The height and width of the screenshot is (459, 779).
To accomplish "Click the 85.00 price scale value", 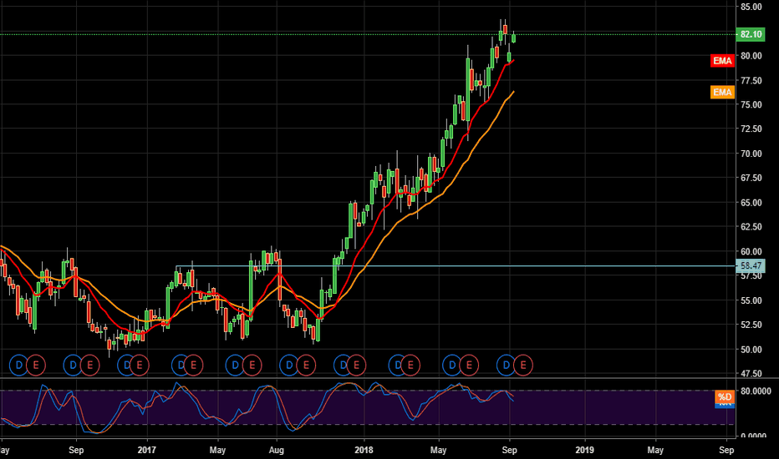I will pyautogui.click(x=751, y=7).
